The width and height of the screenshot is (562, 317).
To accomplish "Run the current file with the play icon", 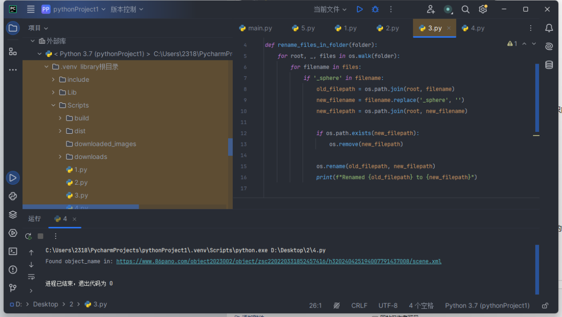I will pos(359,9).
